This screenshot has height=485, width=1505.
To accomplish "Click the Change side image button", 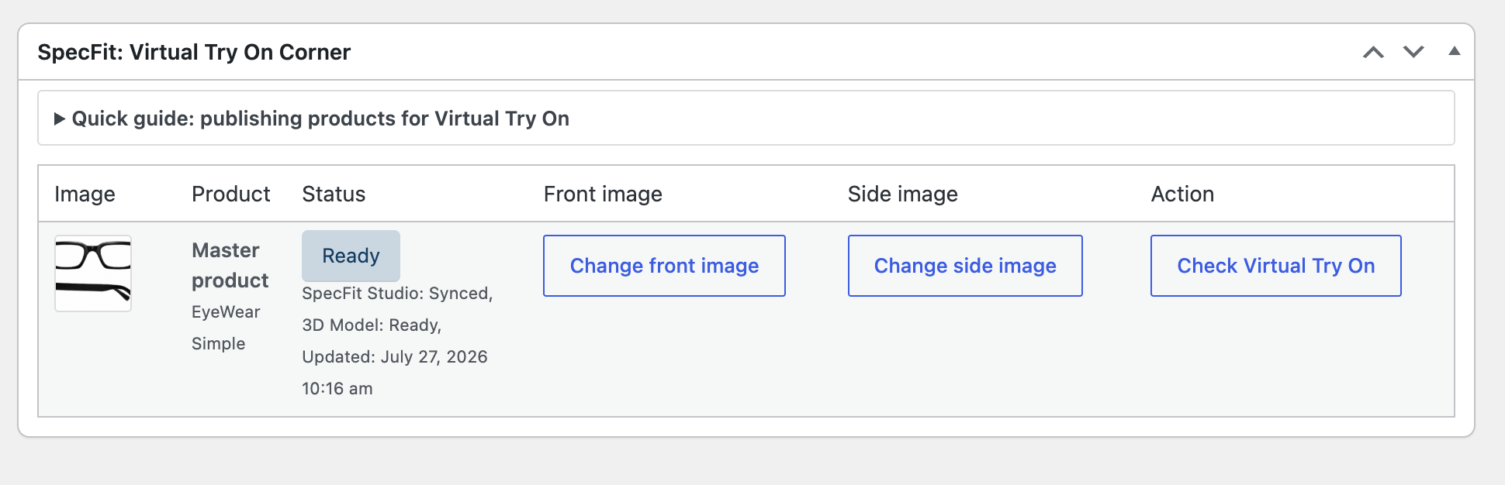I will click(x=965, y=266).
